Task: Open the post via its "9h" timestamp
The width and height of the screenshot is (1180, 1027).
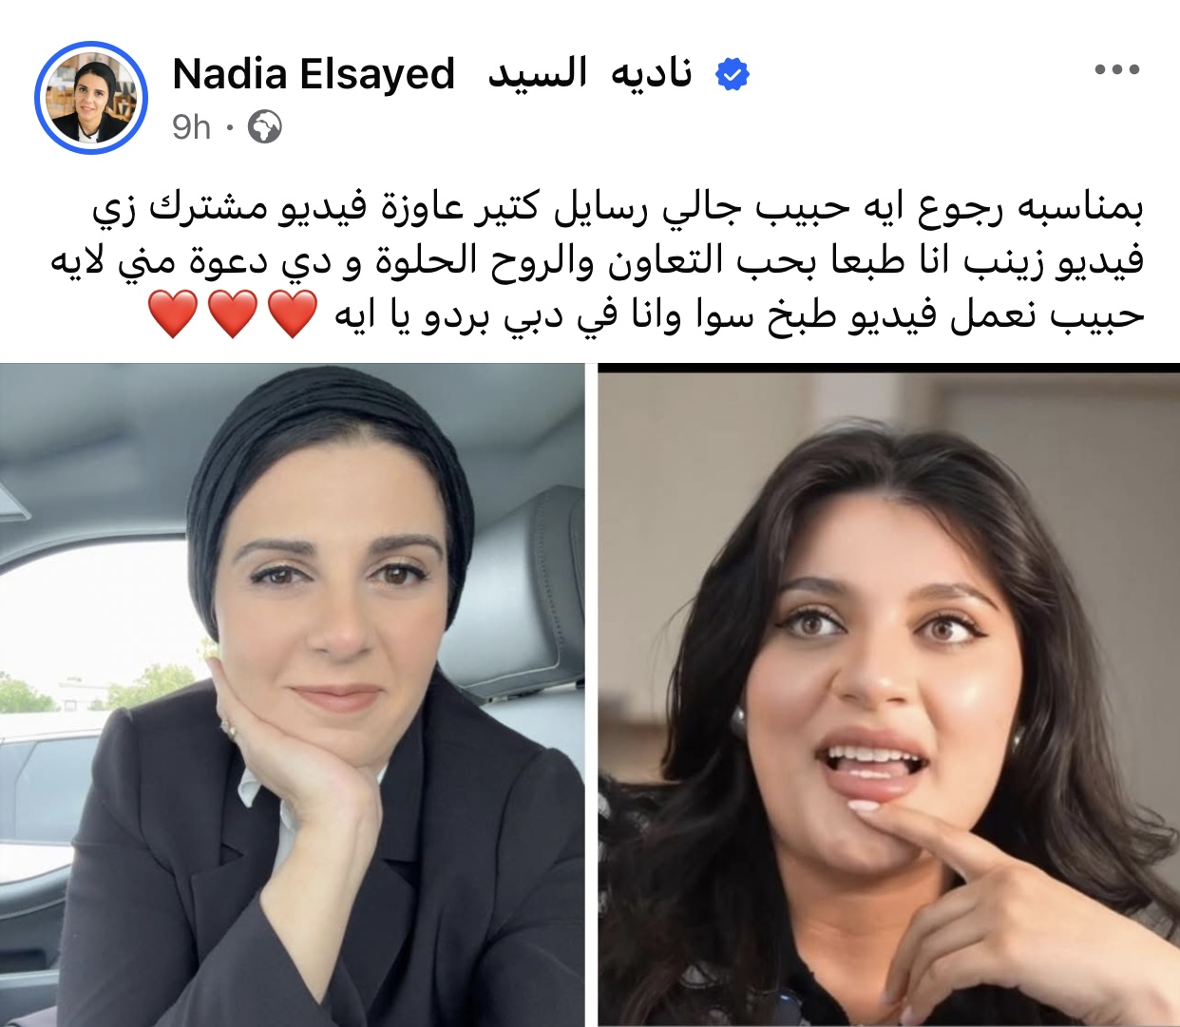Action: coord(191,126)
